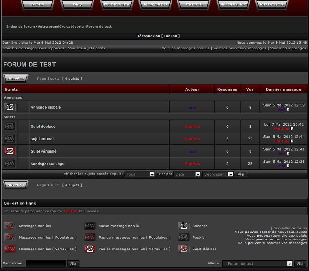
Task: Click the status icon beside Annonce globale
Action: 10,107
